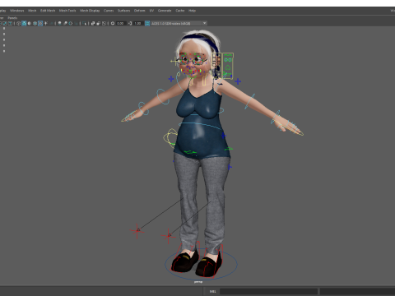Screen dimensions: 395x296
Task: Select right red knee pole locator
Action: click(169, 236)
